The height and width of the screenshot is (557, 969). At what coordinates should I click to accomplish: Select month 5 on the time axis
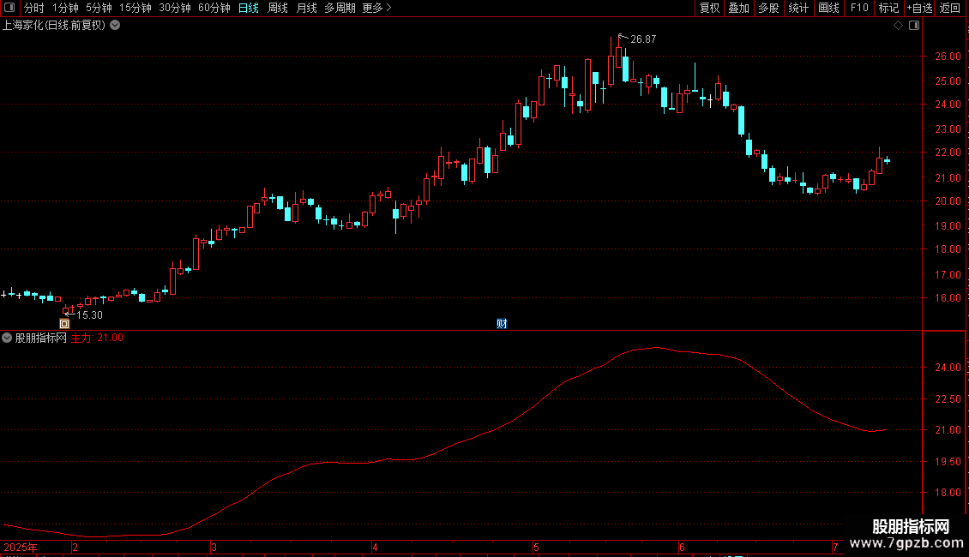pos(536,547)
